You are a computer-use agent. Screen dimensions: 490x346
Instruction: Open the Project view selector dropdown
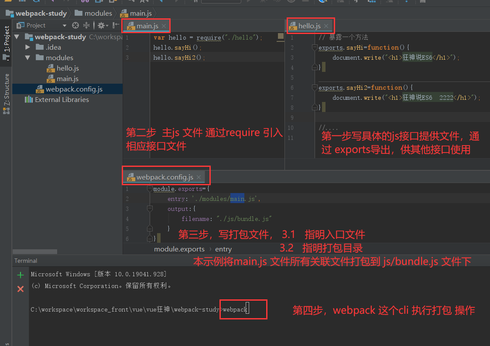(x=65, y=26)
